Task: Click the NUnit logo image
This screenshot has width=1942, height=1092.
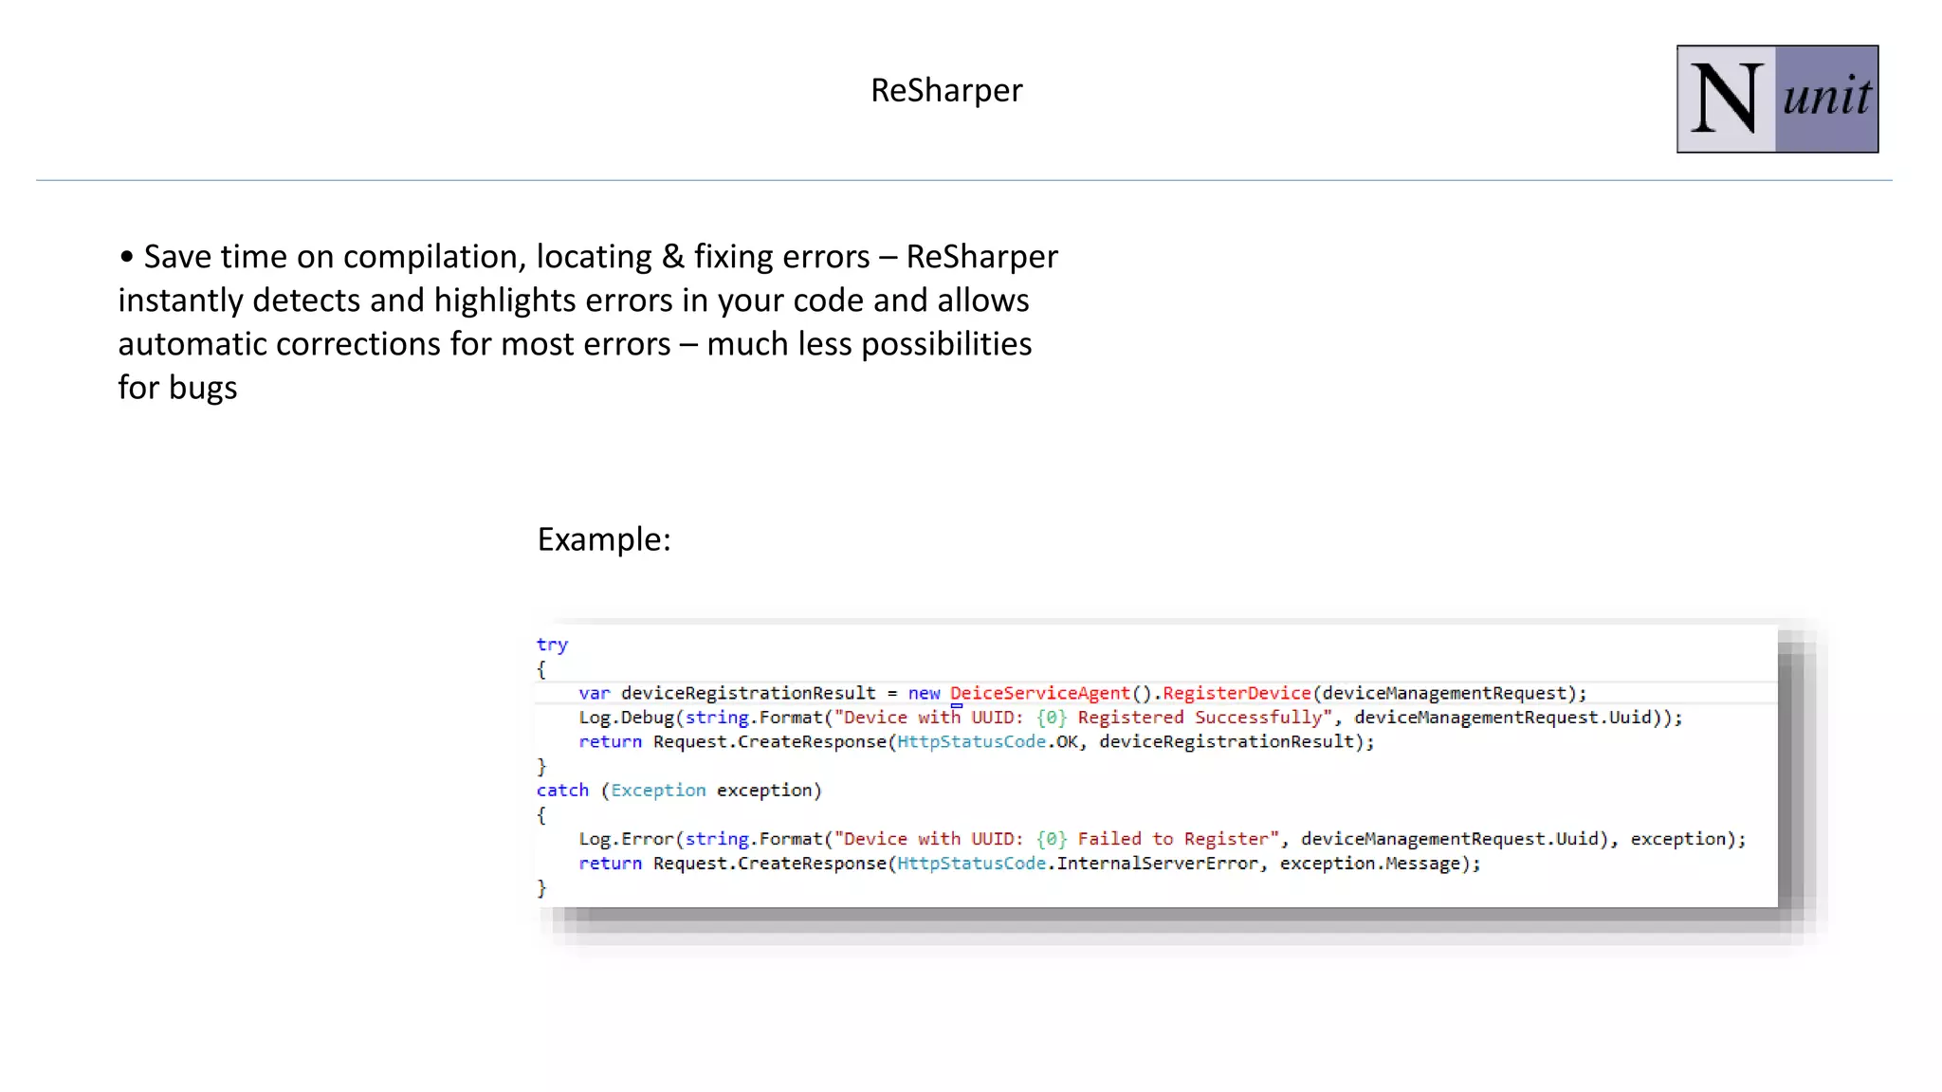Action: [1777, 99]
